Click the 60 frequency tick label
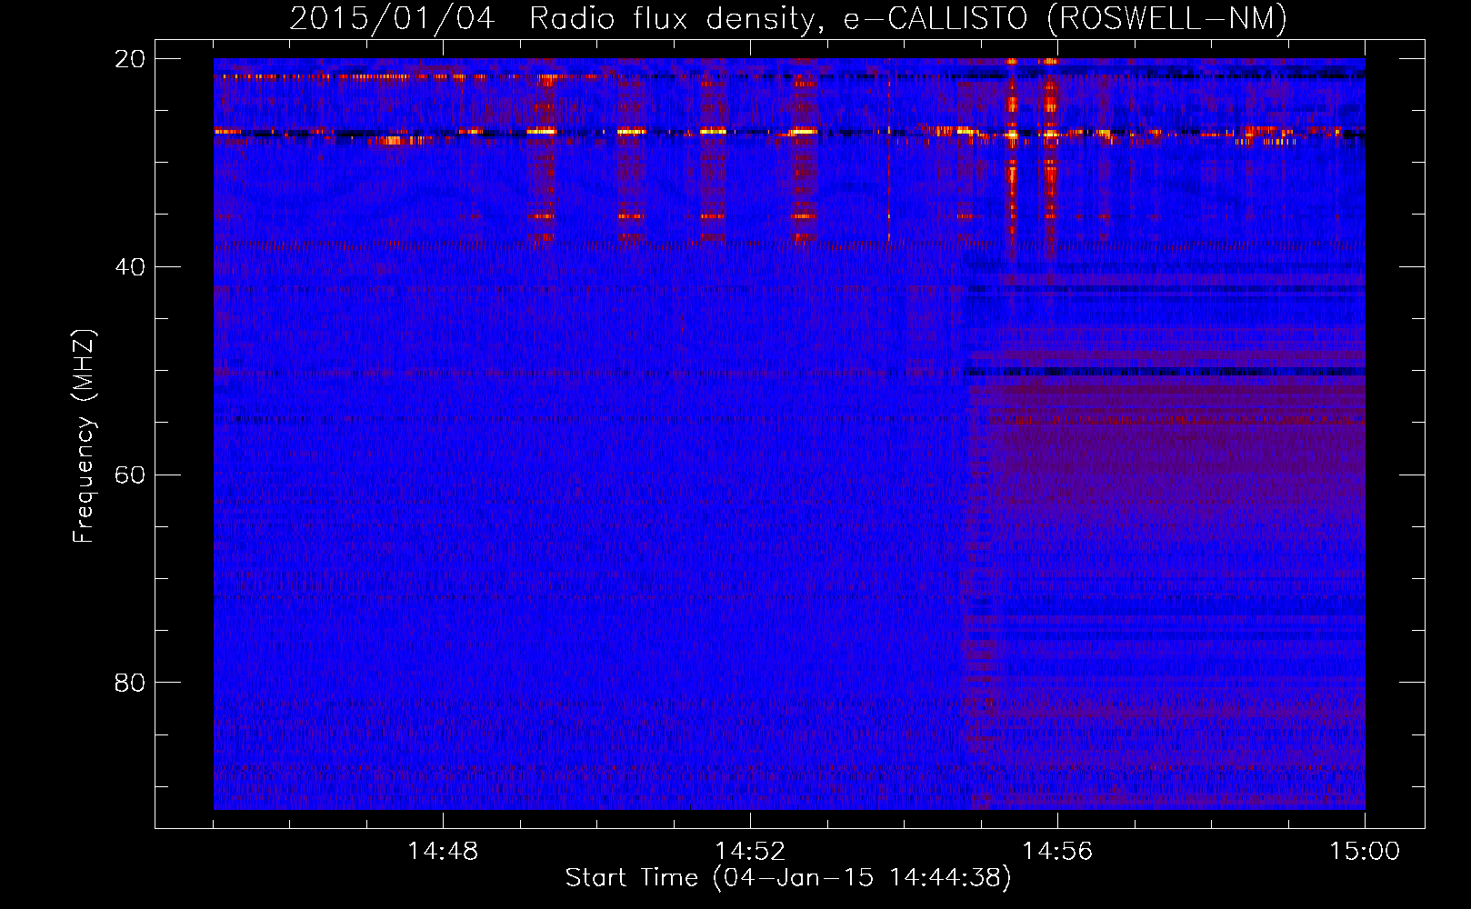Viewport: 1471px width, 909px height. coord(129,475)
